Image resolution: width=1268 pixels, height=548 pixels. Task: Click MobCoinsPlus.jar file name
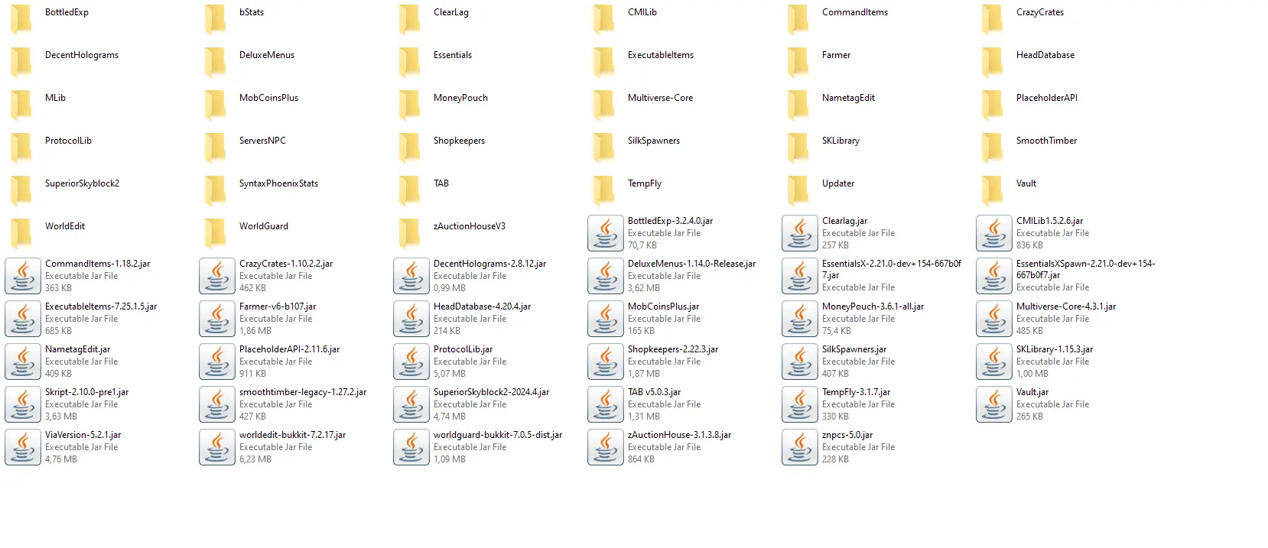point(663,306)
